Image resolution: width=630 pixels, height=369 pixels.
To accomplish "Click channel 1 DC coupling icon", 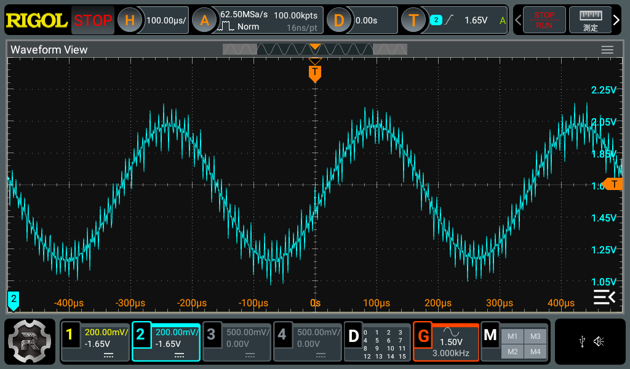I will (x=108, y=355).
